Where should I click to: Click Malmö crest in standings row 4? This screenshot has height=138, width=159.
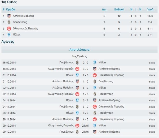coord(9,35)
